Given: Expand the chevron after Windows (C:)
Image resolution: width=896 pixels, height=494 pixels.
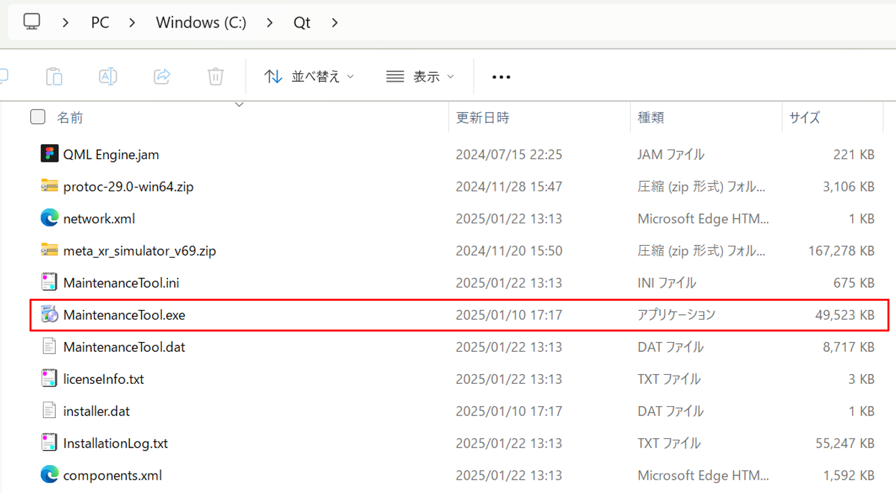Looking at the screenshot, I should (x=270, y=22).
